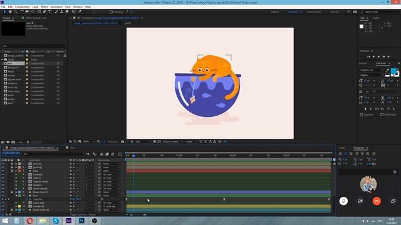The height and width of the screenshot is (225, 401).
Task: Enable Frame Blending button in timeline header
Action: click(x=107, y=154)
